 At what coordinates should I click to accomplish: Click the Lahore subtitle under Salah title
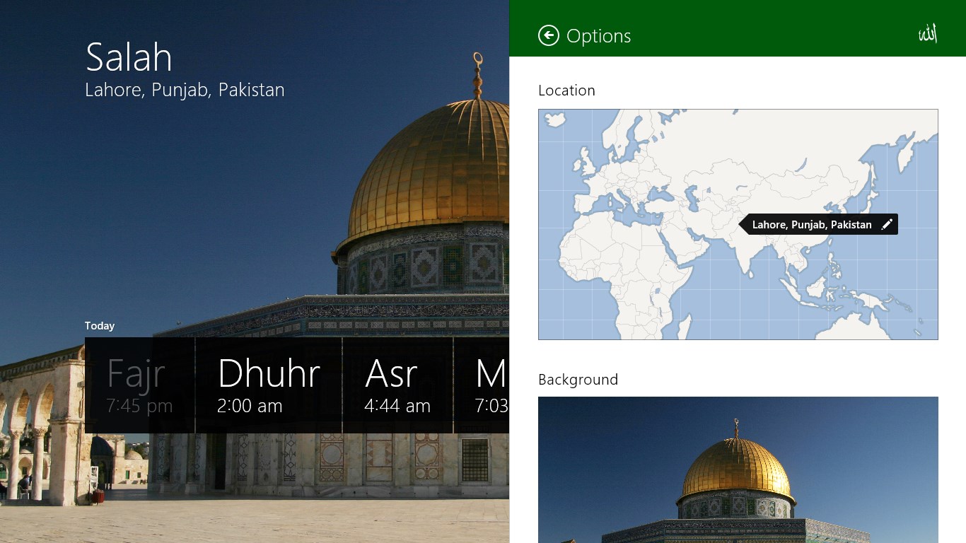[x=185, y=90]
